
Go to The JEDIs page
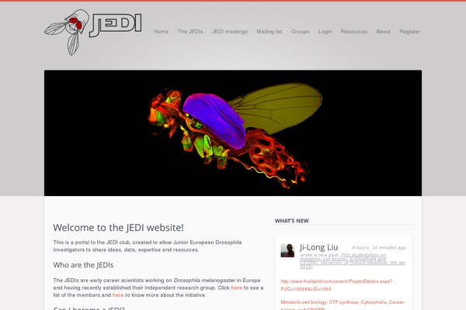click(190, 32)
